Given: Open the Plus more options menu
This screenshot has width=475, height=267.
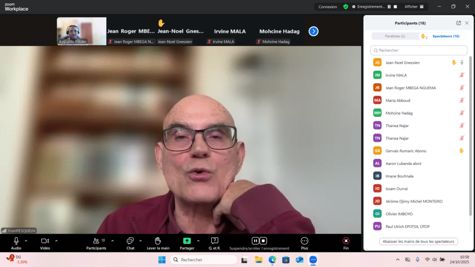Looking at the screenshot, I should [x=304, y=241].
